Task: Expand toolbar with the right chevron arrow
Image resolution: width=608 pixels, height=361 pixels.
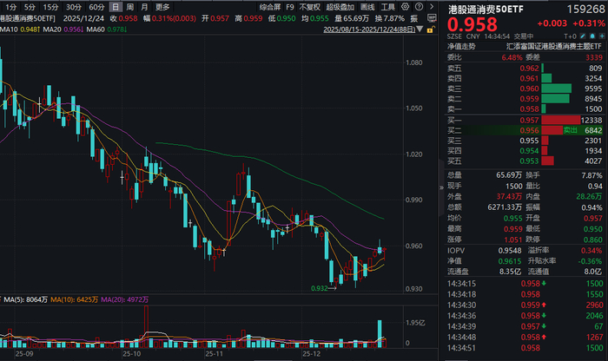Action: pos(432,7)
